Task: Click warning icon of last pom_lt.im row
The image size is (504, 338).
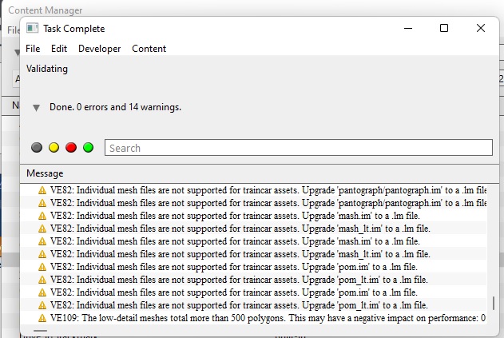Action: [42, 305]
